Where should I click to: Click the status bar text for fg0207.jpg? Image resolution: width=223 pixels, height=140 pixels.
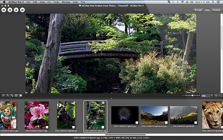coord(112,138)
